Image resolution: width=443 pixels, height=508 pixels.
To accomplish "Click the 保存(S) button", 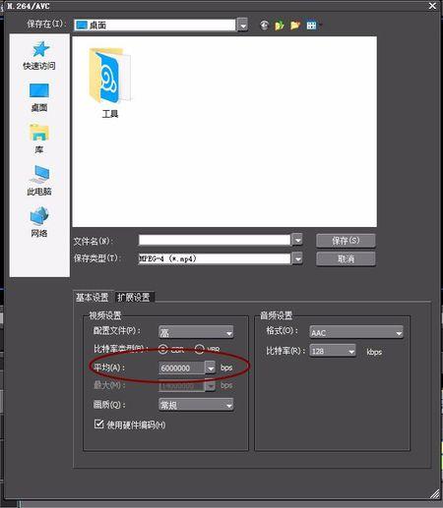I will point(346,241).
